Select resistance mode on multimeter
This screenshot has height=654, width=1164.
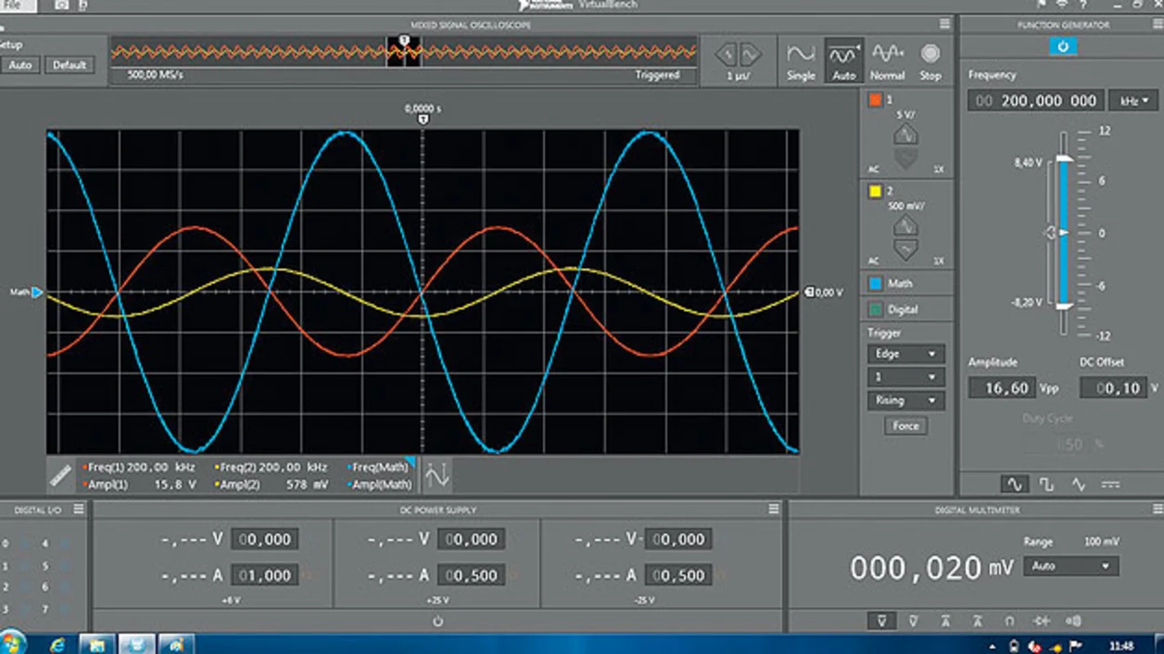[1010, 620]
